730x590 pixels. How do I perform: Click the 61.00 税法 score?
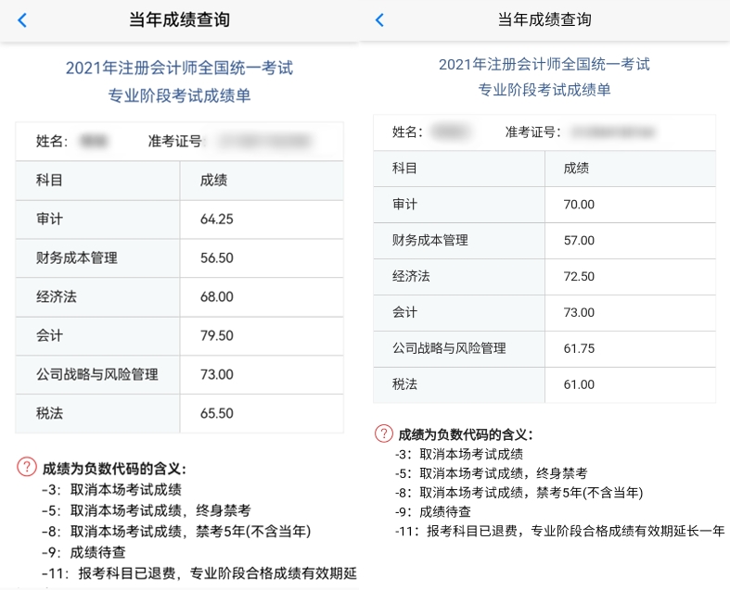coord(579,384)
